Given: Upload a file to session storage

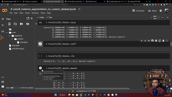Looking at the screenshot, I should pos(9,24).
